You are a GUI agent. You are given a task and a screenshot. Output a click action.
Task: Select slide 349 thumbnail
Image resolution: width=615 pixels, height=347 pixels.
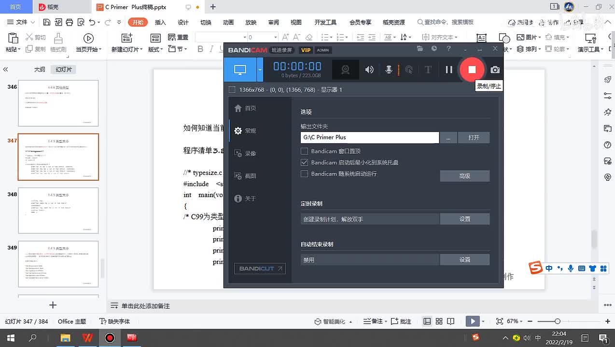click(x=58, y=264)
